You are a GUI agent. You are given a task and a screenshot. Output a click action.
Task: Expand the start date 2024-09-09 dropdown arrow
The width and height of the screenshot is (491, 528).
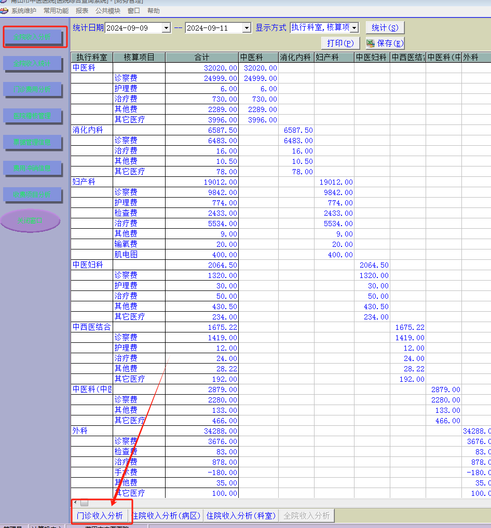[166, 27]
